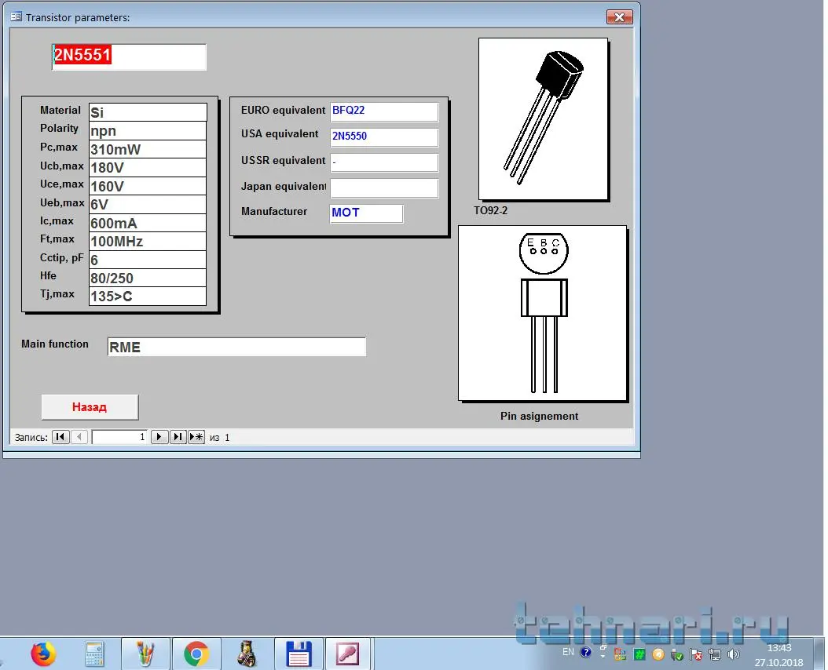This screenshot has height=670, width=828.
Task: Click EURO equivalent field BFQ22
Action: [384, 112]
